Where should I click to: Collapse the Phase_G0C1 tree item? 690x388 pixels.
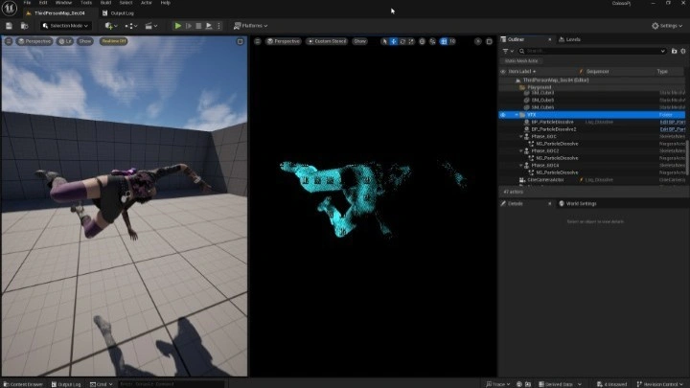[521, 136]
